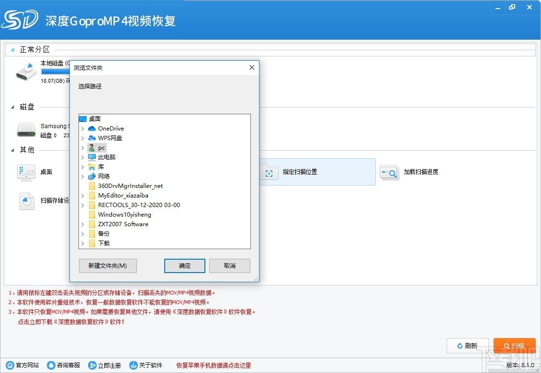Click the 关于软件 info icon
Viewport: 541px width, 373px height.
click(x=133, y=365)
